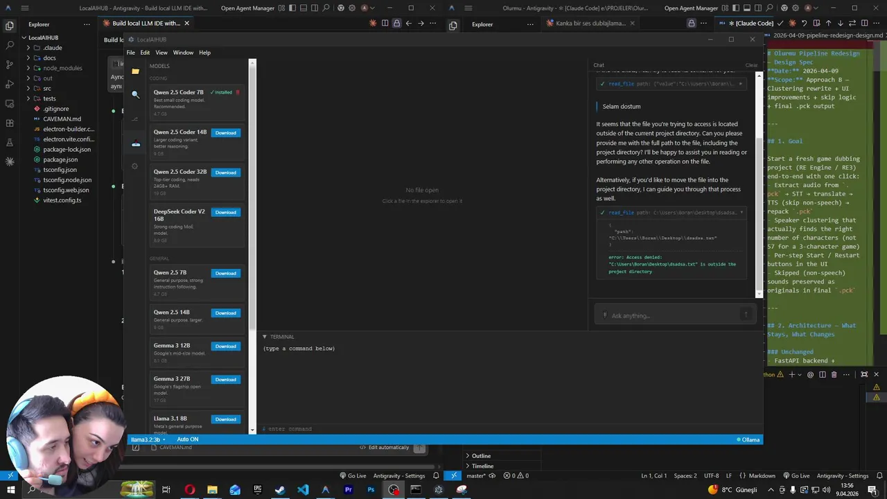887x499 pixels.
Task: Download the Qwen 2.5 Coder 32B model
Action: click(x=226, y=173)
